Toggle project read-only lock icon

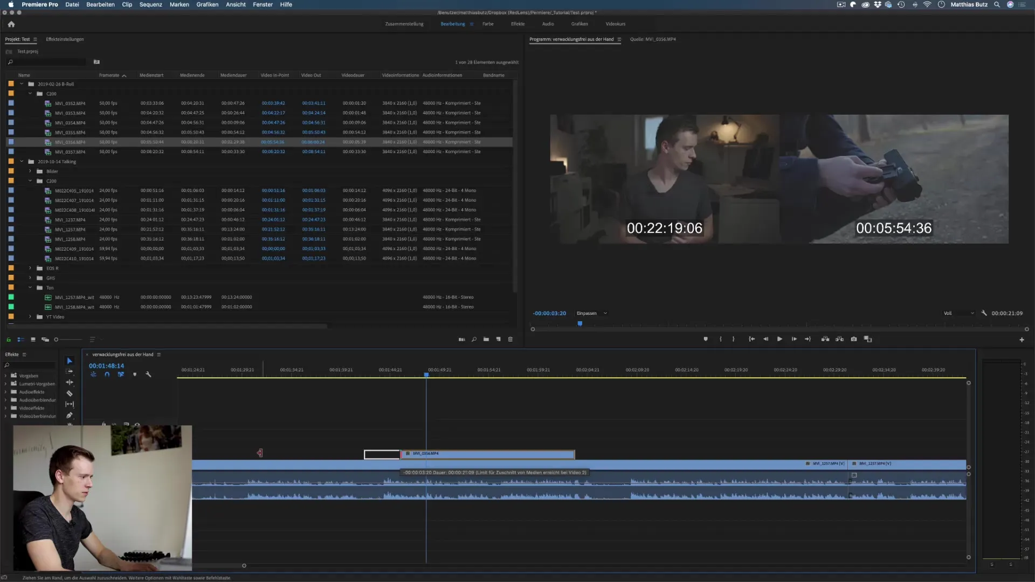coord(9,339)
